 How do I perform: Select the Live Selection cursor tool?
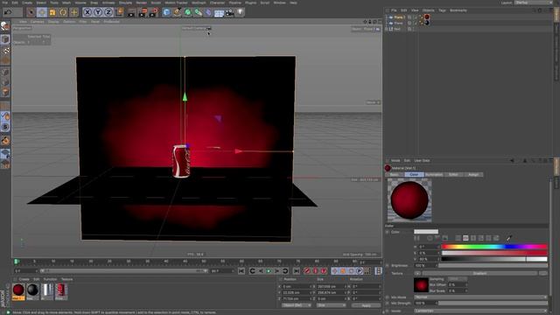pyautogui.click(x=31, y=12)
